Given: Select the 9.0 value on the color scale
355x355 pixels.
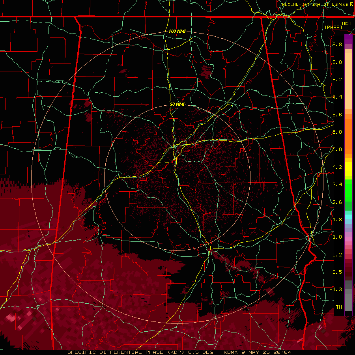Looking at the screenshot, I should point(337,62).
